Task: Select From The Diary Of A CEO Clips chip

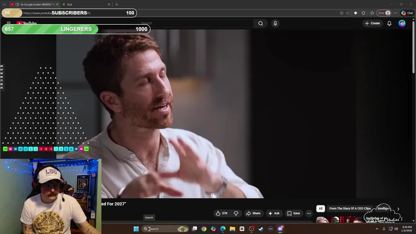Action: tap(350, 209)
